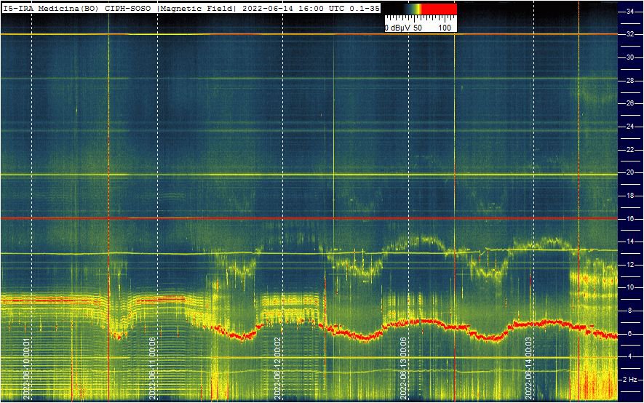This screenshot has width=644, height=403.
Task: Select the 2022-06-13 00:06 date marker
Action: (x=404, y=368)
